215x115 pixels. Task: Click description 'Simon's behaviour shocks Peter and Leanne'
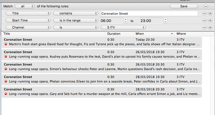83,69
